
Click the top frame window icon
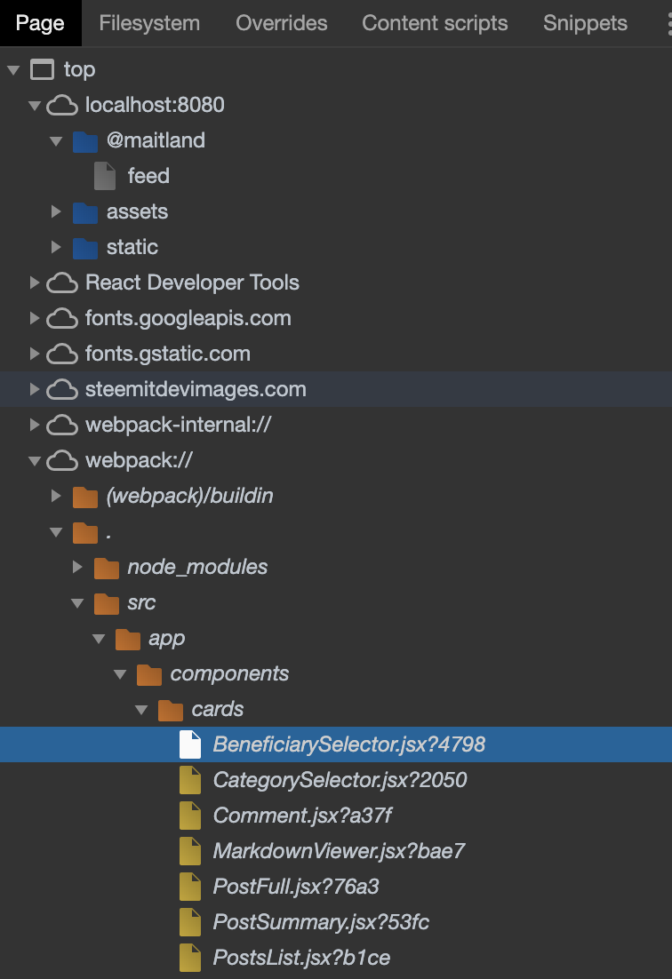pos(43,69)
